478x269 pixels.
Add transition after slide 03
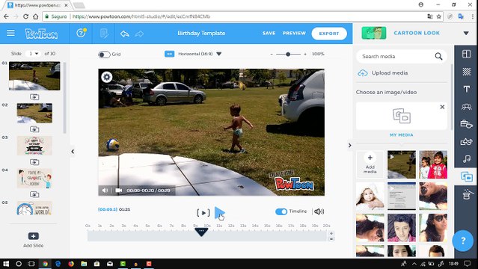[x=34, y=161]
